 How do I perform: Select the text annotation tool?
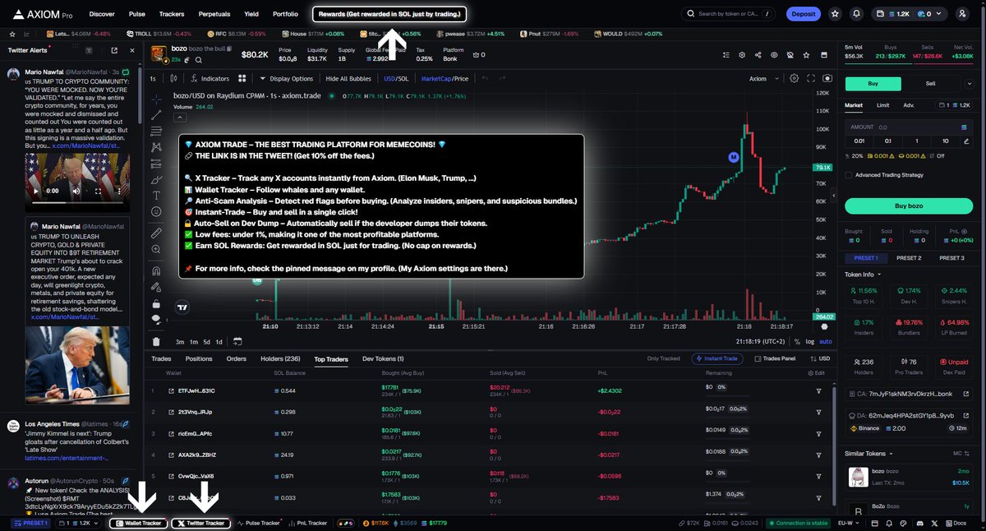(x=156, y=195)
